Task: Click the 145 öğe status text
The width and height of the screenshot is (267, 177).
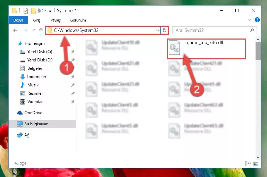Action: coord(20,163)
